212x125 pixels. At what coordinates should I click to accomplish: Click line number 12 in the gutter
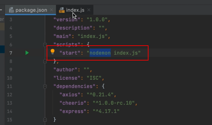[x=10, y=95]
